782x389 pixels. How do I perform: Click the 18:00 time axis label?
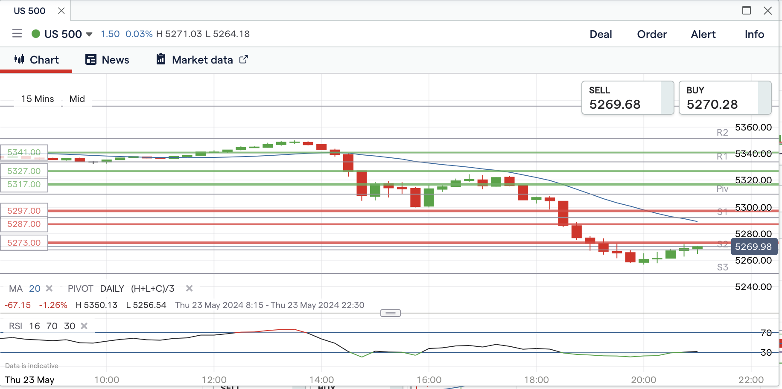point(537,380)
